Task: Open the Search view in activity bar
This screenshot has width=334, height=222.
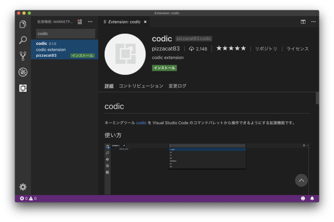Action: click(23, 40)
